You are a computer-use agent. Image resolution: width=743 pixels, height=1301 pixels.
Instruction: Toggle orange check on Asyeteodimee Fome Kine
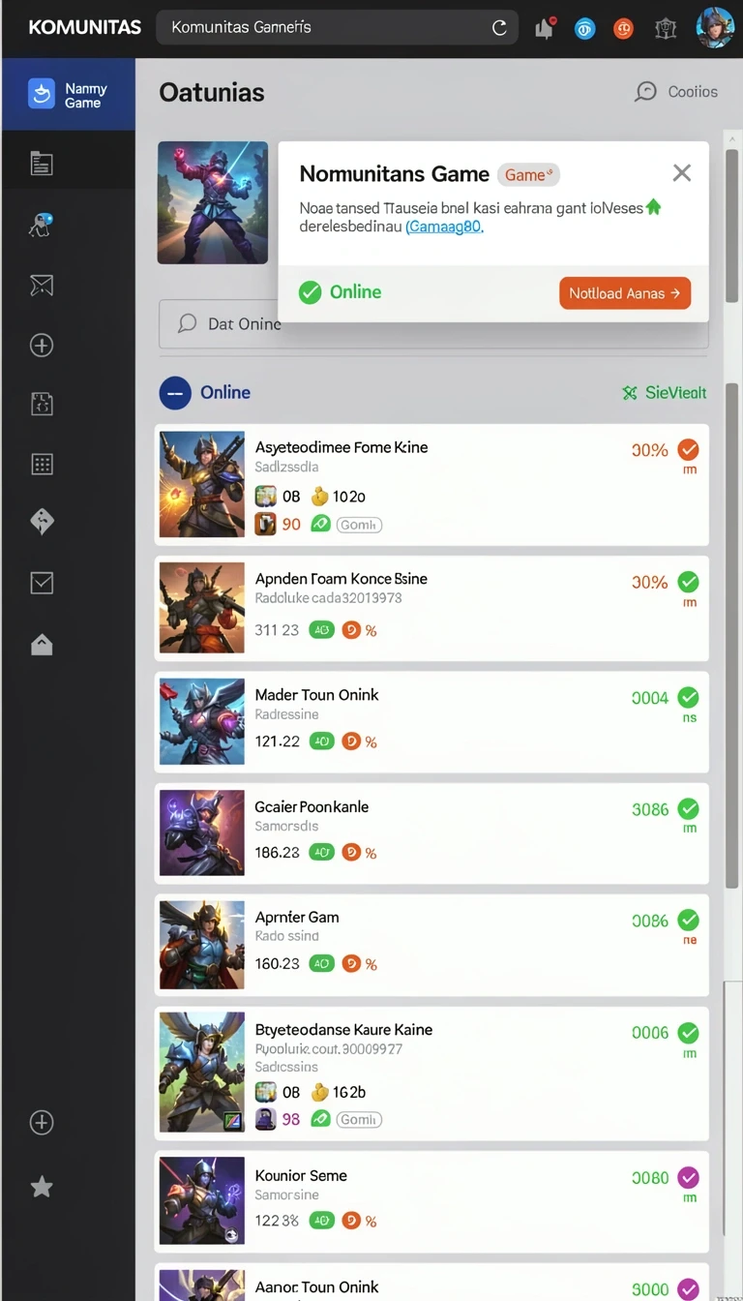tap(689, 449)
